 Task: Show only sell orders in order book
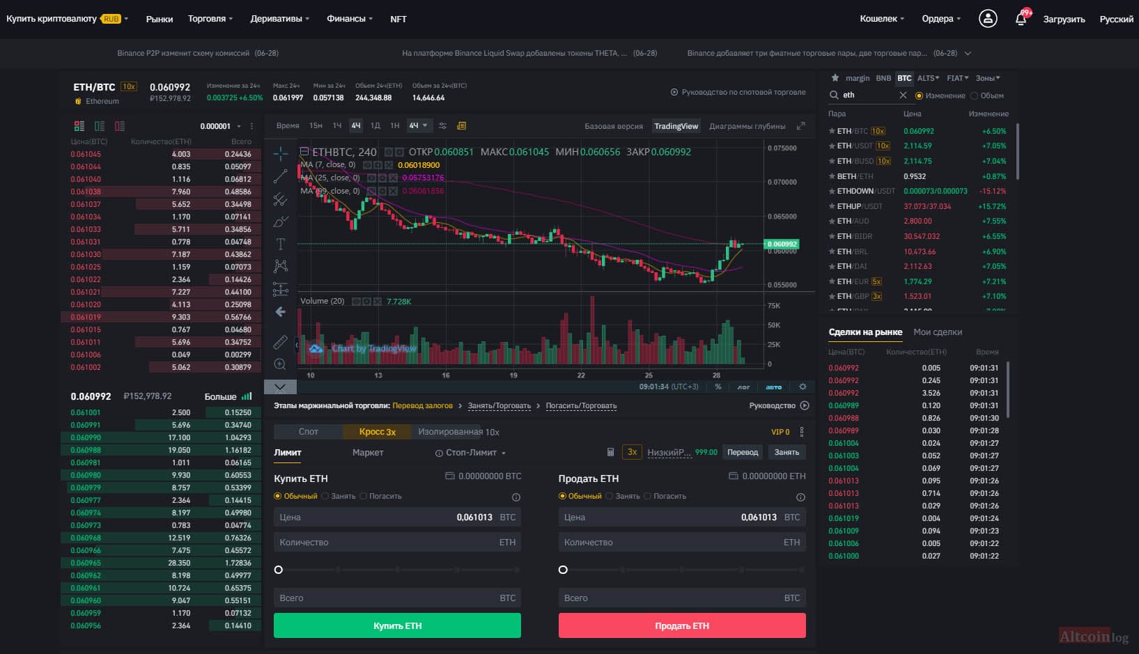pyautogui.click(x=120, y=126)
